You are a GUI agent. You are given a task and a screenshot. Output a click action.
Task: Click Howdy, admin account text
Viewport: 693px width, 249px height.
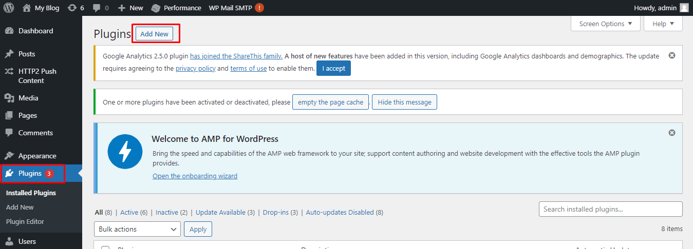[655, 8]
